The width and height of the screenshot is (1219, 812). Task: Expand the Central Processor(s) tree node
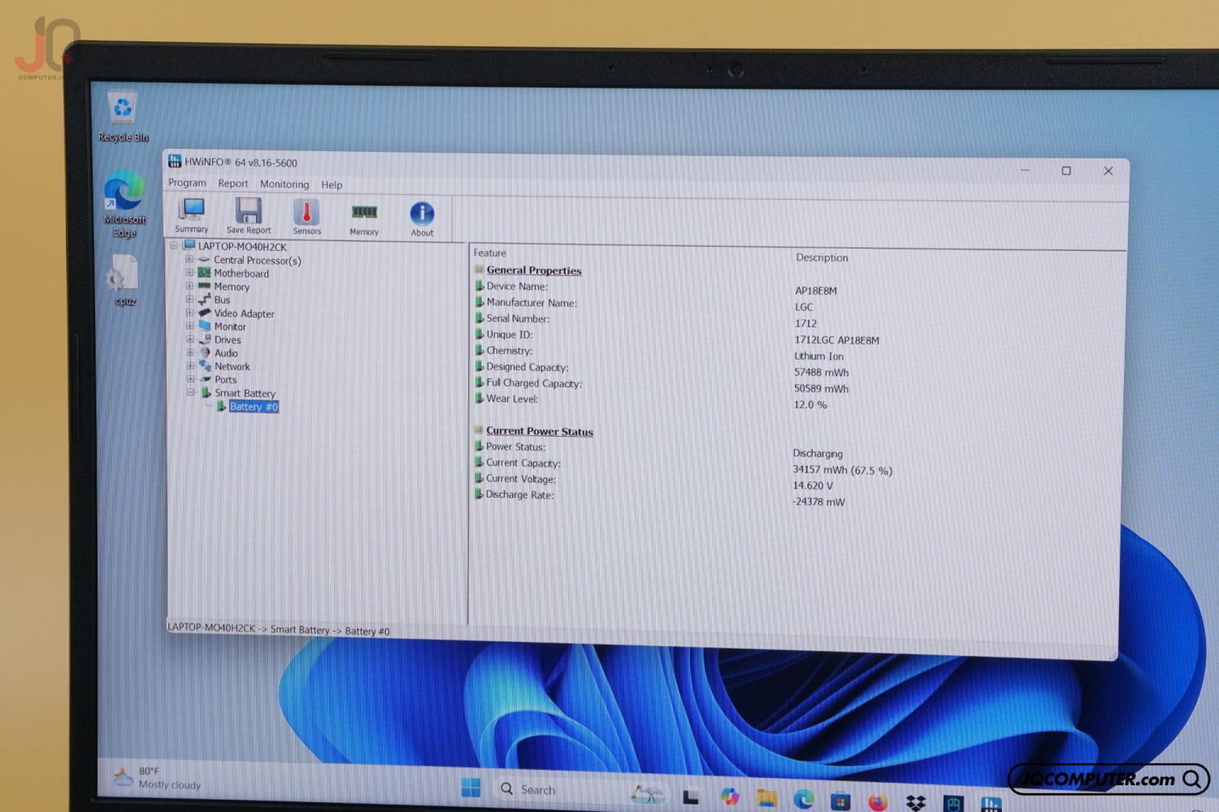click(x=189, y=260)
